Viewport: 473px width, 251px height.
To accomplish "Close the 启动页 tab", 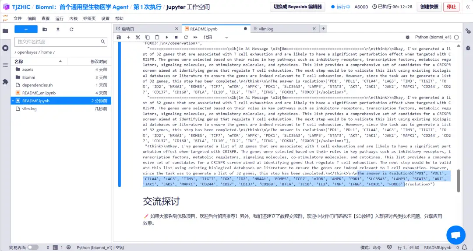I will pos(177,28).
